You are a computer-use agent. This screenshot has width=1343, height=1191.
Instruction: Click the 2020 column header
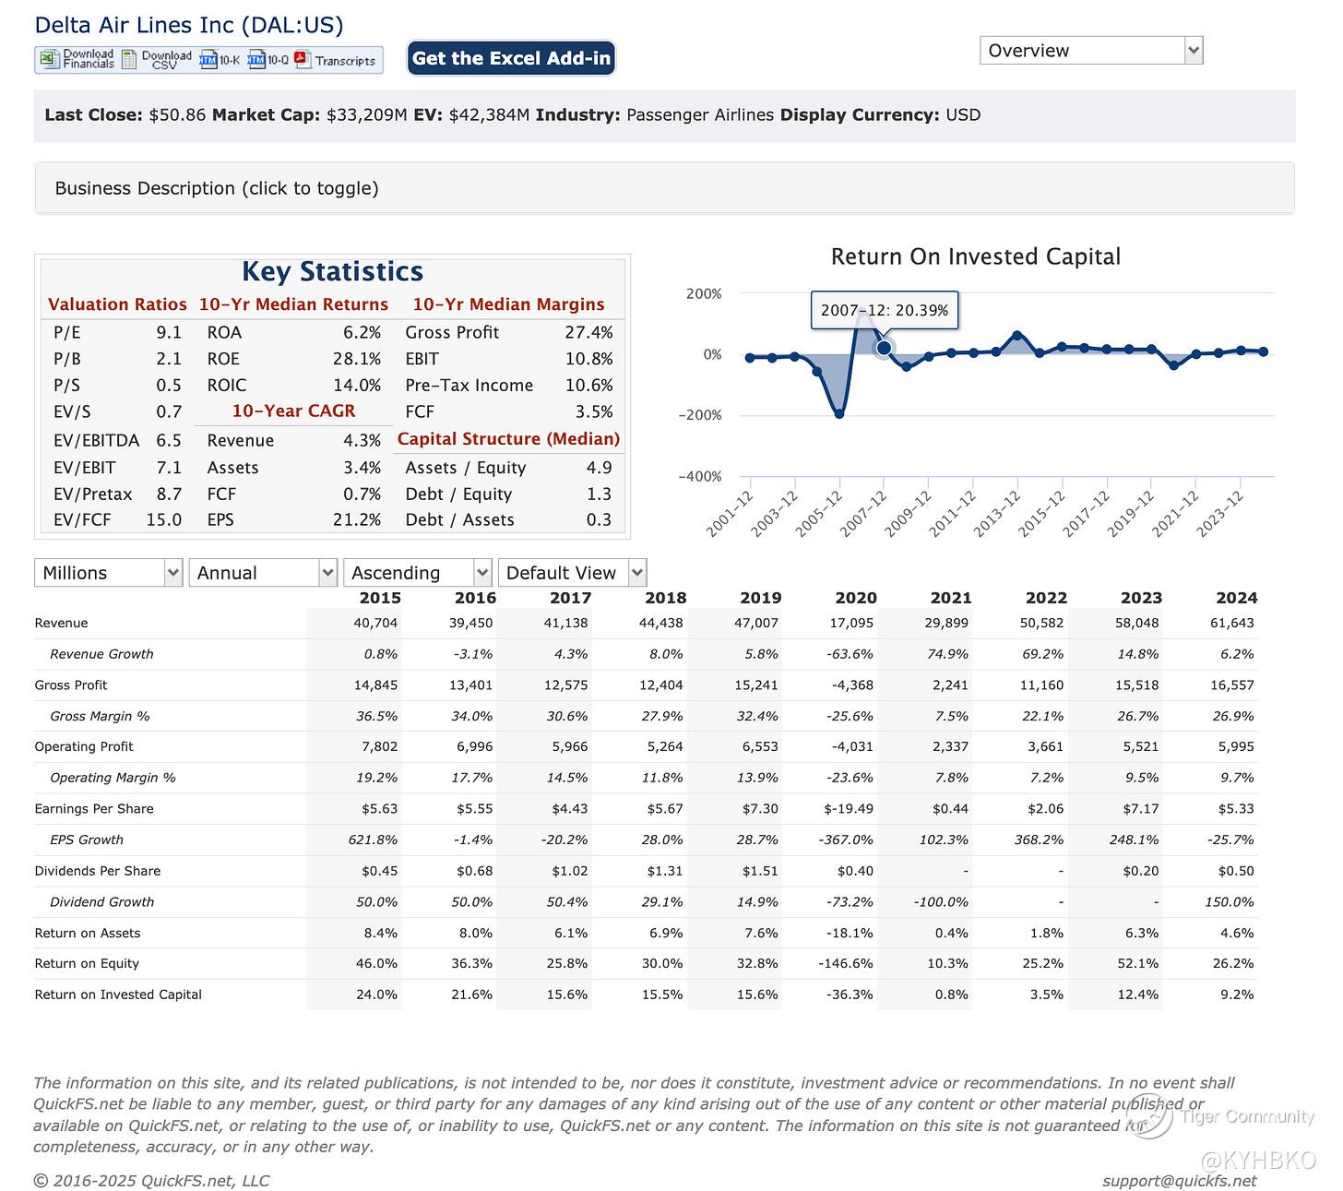[855, 598]
